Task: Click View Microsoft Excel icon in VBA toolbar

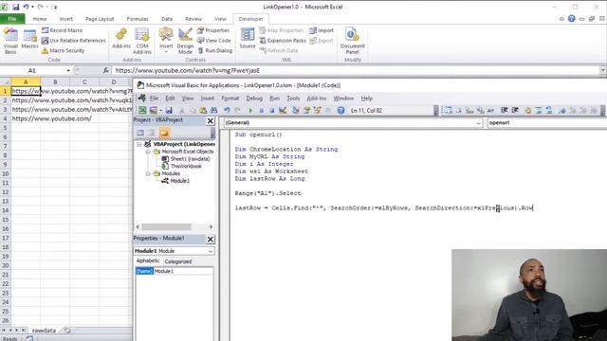Action: pyautogui.click(x=143, y=110)
